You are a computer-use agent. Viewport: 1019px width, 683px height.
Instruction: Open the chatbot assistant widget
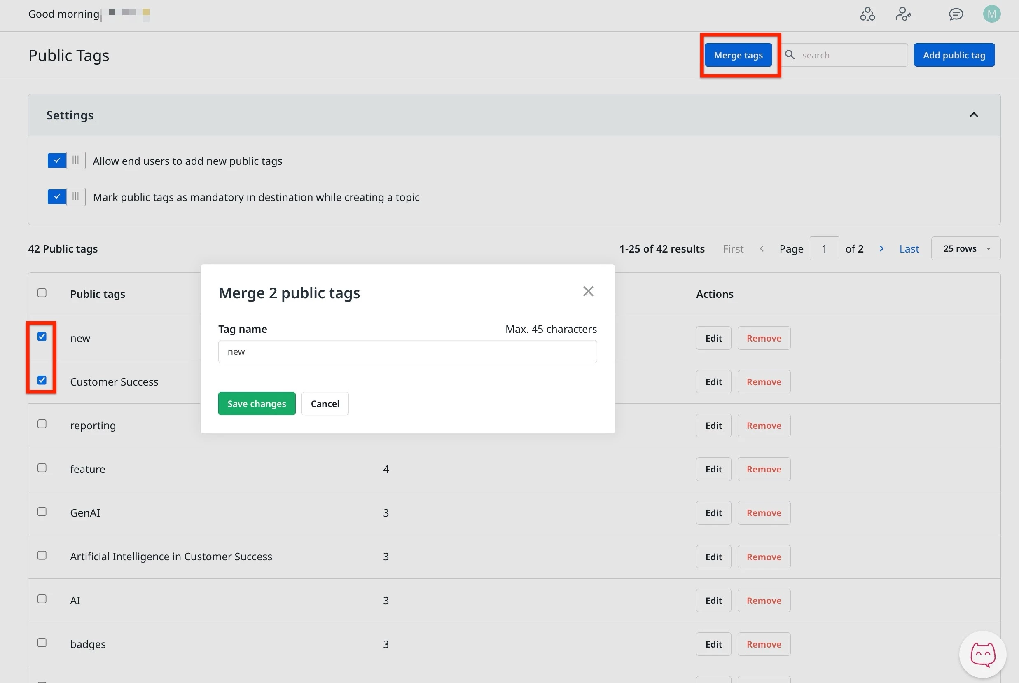click(982, 654)
